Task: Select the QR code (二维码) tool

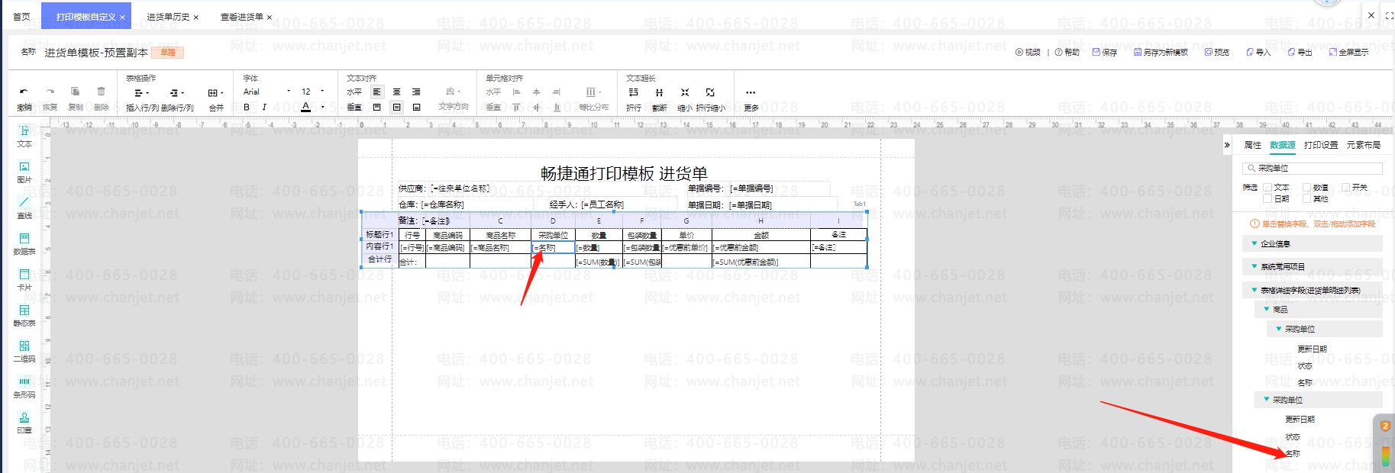Action: pyautogui.click(x=24, y=352)
